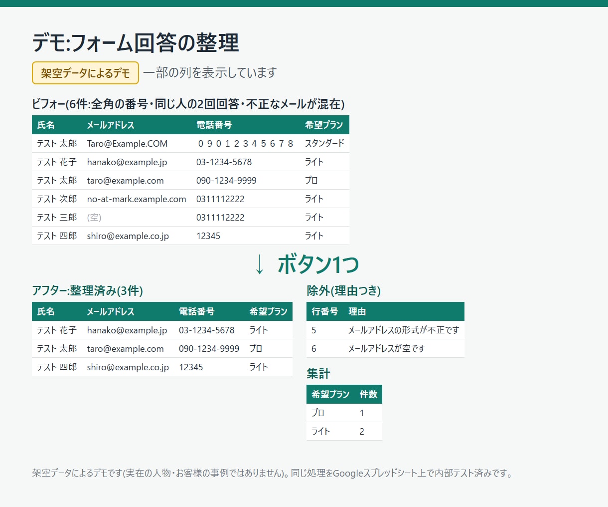Click 希望プラン header in the 集計 table
This screenshot has height=507, width=608.
[x=330, y=394]
